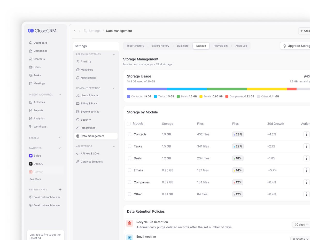
Task: Select the Contacts icon in sidebar
Action: [x=31, y=59]
